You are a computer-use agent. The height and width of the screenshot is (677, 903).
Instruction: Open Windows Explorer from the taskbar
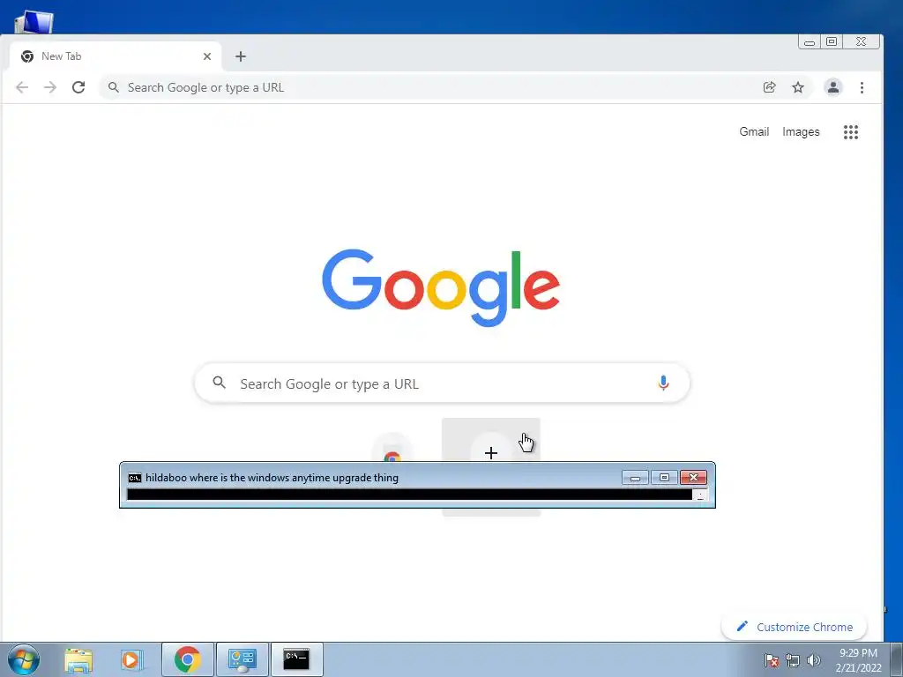pyautogui.click(x=78, y=659)
